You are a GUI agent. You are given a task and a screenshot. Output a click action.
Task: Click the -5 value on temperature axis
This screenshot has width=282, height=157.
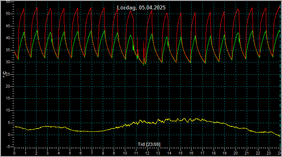pos(8,147)
